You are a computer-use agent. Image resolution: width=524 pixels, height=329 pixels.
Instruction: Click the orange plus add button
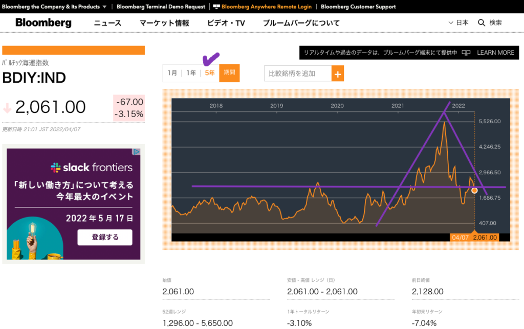(338, 74)
